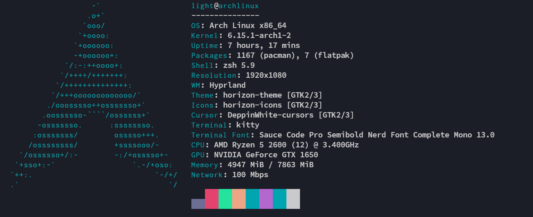Click the '7 hours, 17 mins' value

pos(264,46)
